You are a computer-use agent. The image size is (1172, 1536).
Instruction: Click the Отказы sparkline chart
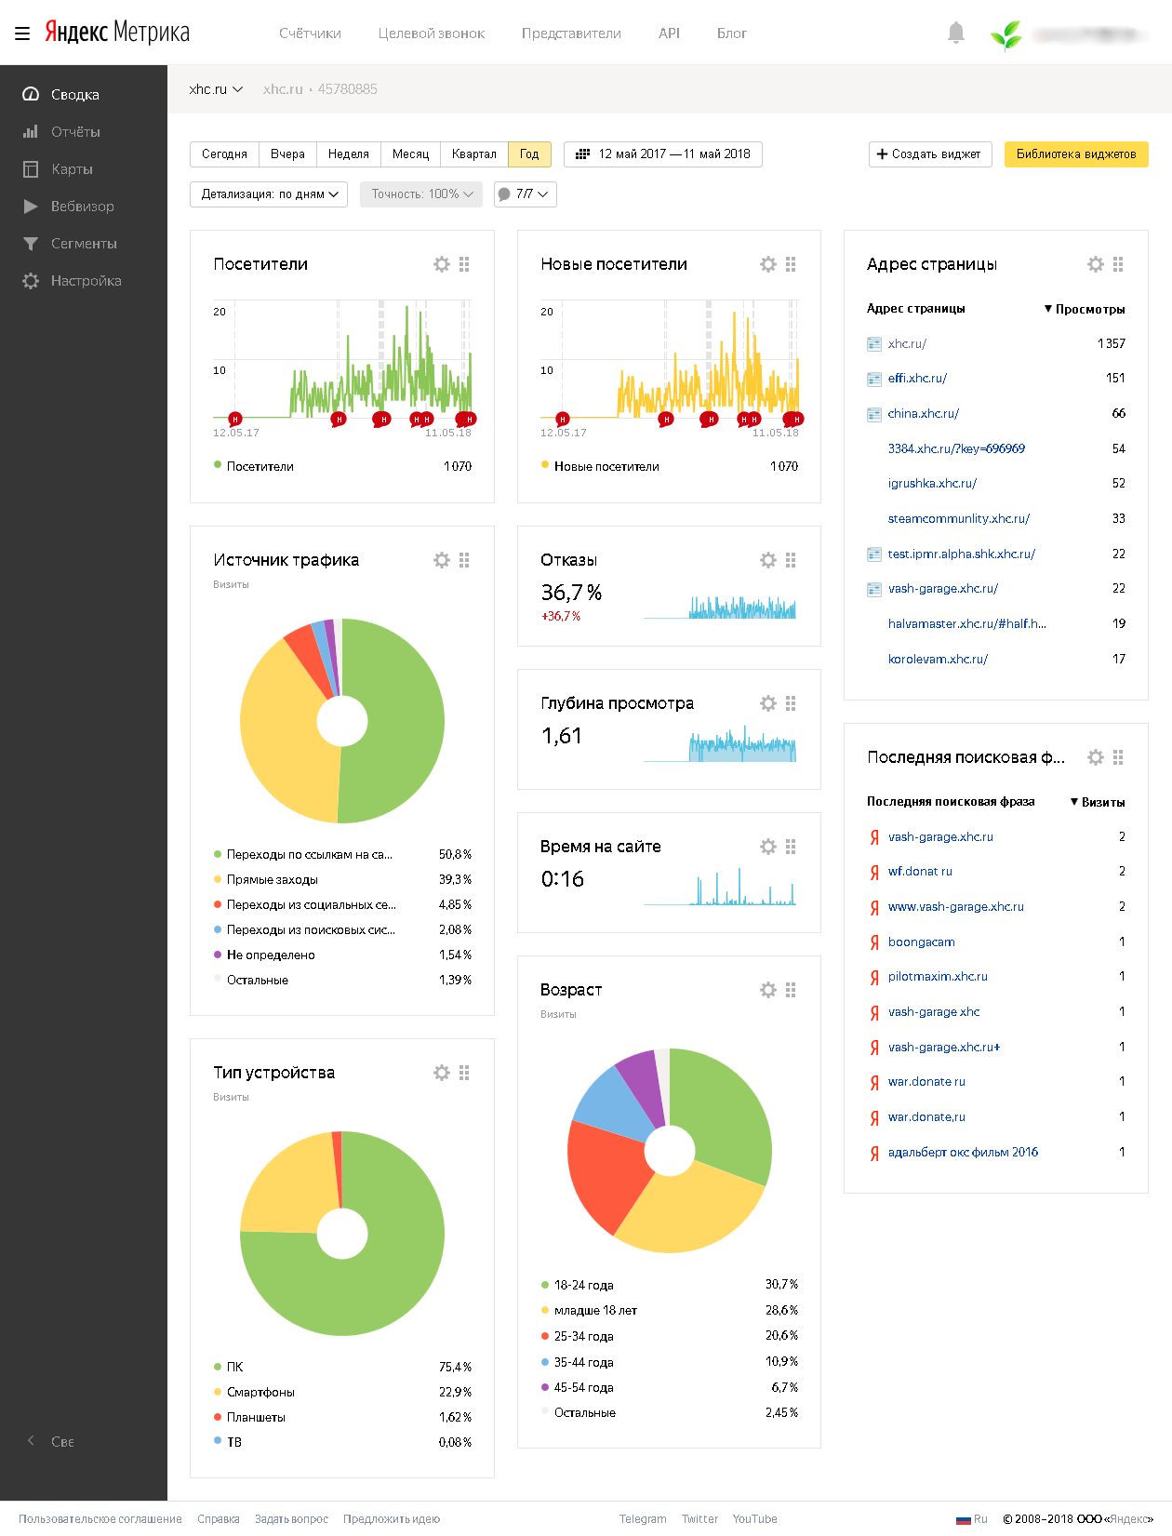[x=719, y=607]
